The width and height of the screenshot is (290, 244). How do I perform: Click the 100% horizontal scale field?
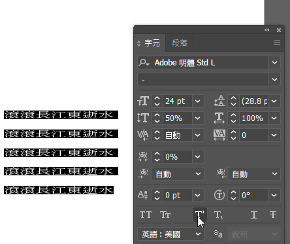254,118
